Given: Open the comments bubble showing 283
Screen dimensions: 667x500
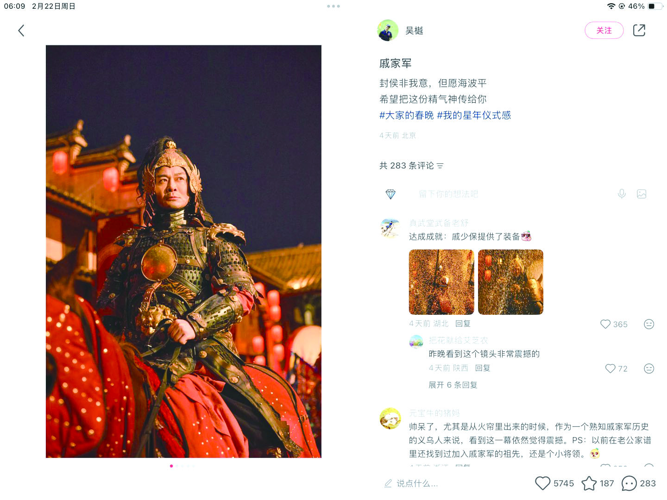Looking at the screenshot, I should [x=638, y=483].
